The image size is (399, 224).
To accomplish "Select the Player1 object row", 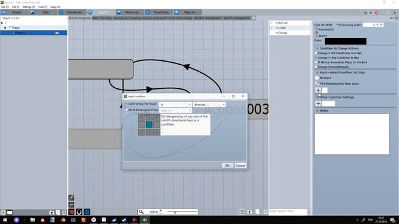I will coord(34,33).
